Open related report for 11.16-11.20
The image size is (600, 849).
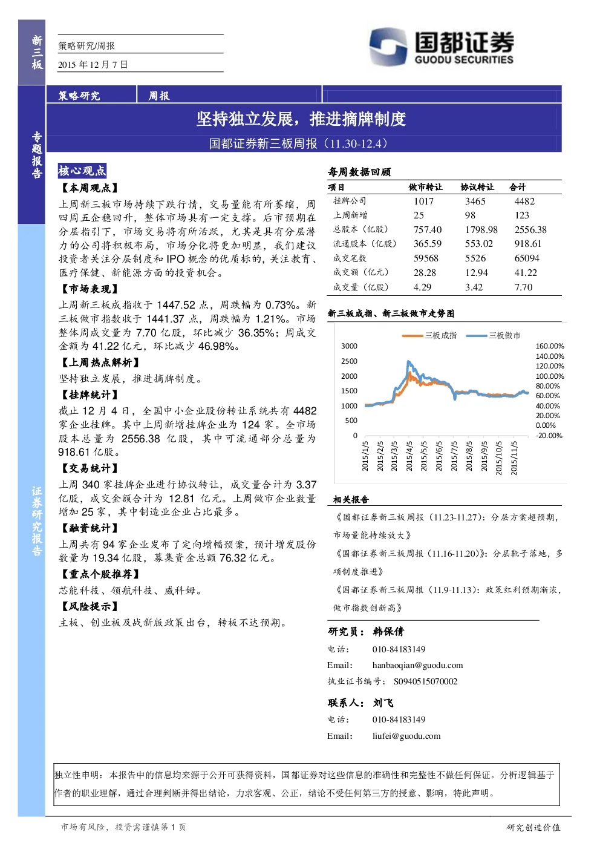tap(448, 563)
